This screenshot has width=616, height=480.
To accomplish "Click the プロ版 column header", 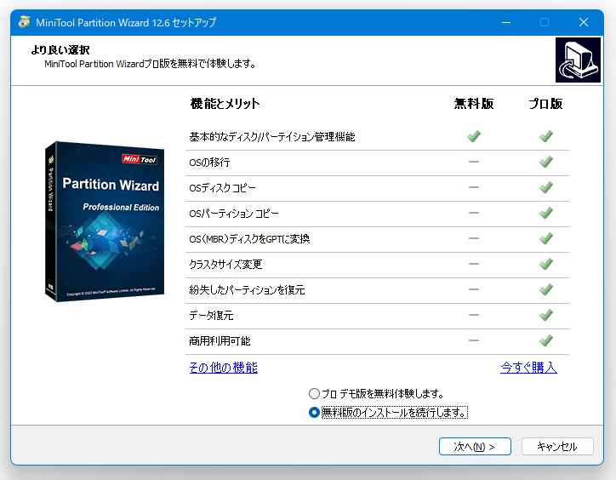I will pos(545,104).
